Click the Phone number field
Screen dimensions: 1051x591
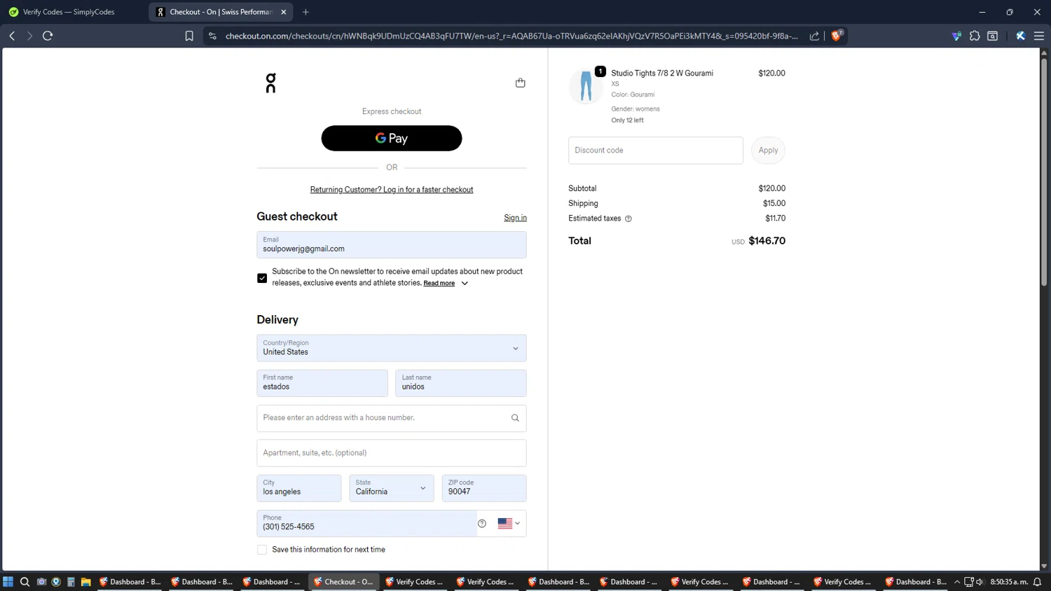[x=366, y=523]
